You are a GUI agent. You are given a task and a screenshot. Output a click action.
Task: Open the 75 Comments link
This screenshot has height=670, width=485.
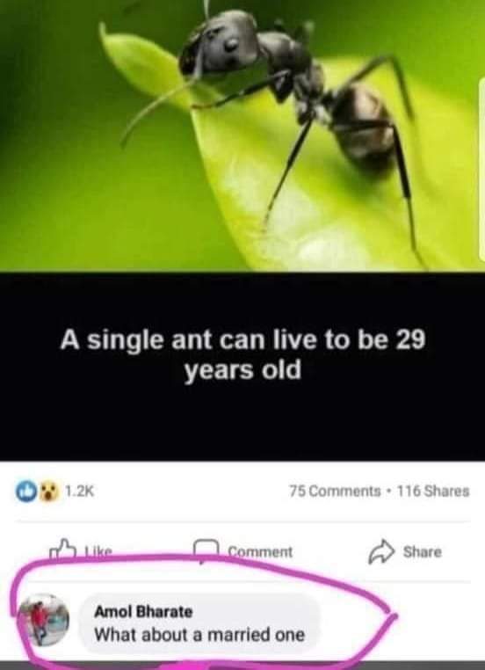click(x=335, y=492)
